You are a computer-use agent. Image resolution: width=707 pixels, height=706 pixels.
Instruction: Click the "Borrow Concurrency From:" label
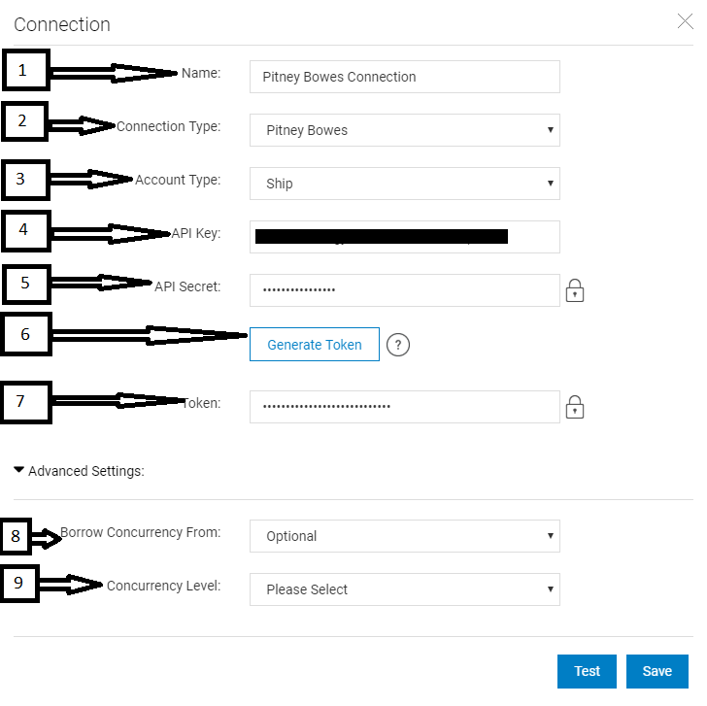141,532
